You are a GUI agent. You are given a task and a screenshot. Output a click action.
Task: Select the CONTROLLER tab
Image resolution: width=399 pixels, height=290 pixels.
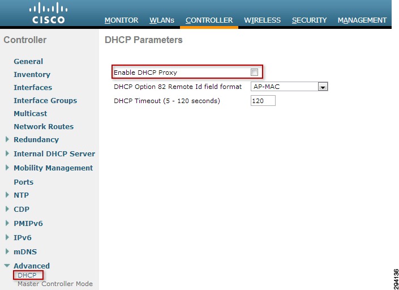(209, 20)
